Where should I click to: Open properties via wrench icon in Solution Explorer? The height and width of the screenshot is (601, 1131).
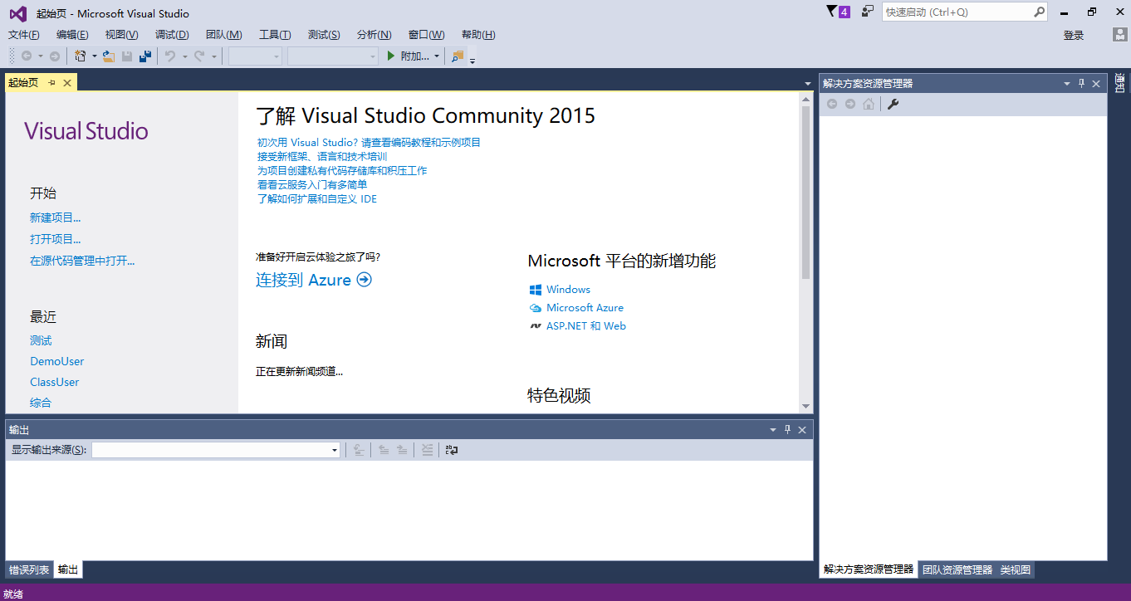(894, 104)
